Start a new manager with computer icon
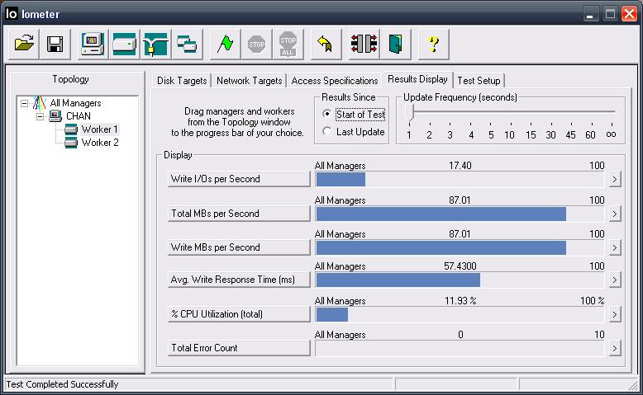Viewport: 643px width, 395px height. 93,45
